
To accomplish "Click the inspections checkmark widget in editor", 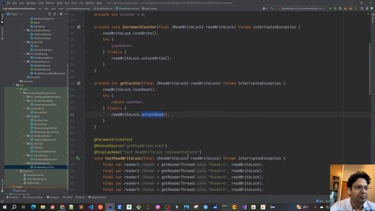I will click(x=368, y=14).
